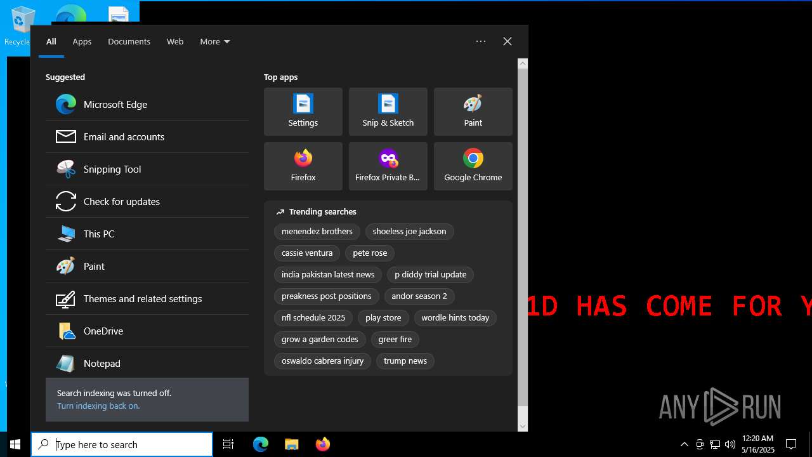The height and width of the screenshot is (457, 812).
Task: Open Paint in the Suggested list
Action: (x=147, y=266)
